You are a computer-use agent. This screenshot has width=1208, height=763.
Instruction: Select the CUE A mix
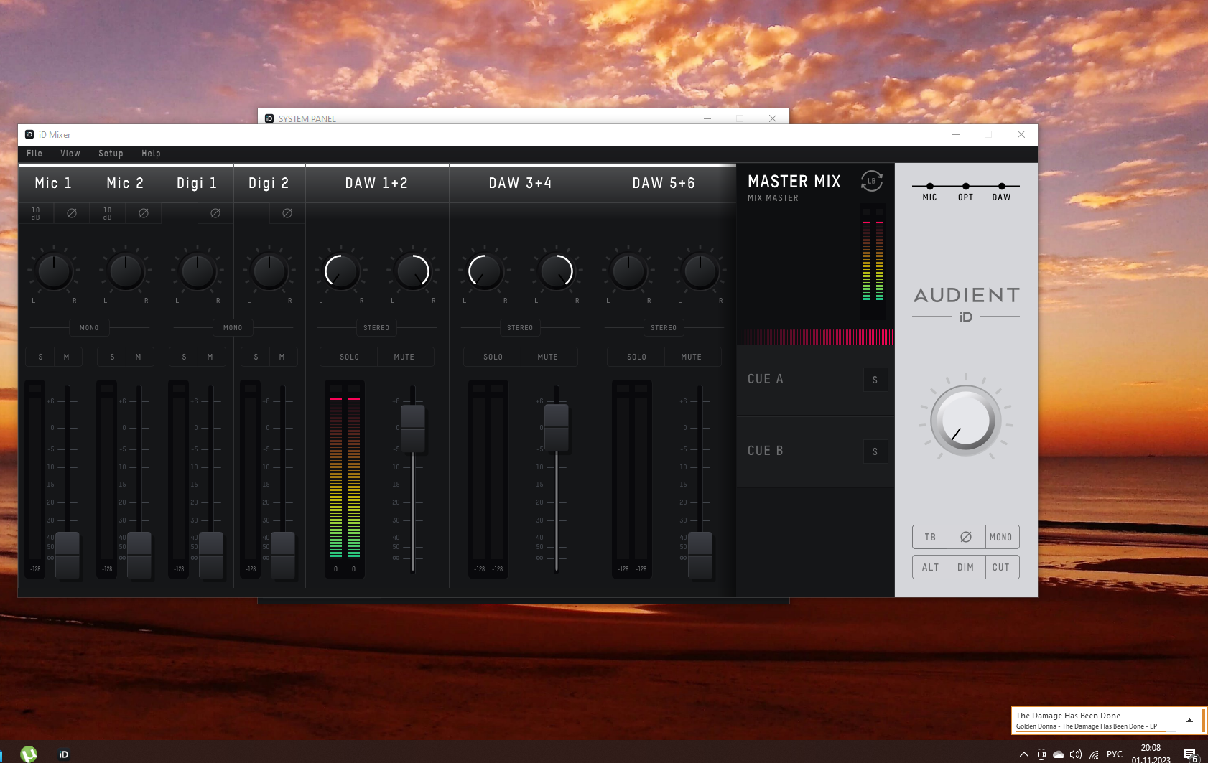pos(815,379)
